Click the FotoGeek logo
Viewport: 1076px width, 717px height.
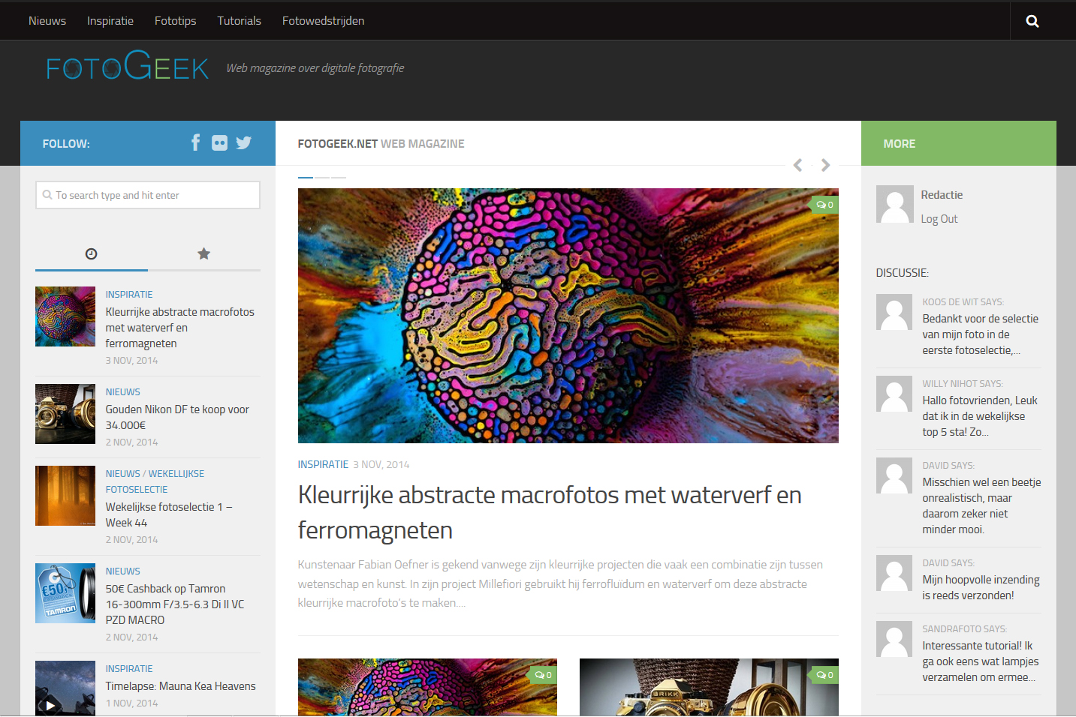[127, 66]
